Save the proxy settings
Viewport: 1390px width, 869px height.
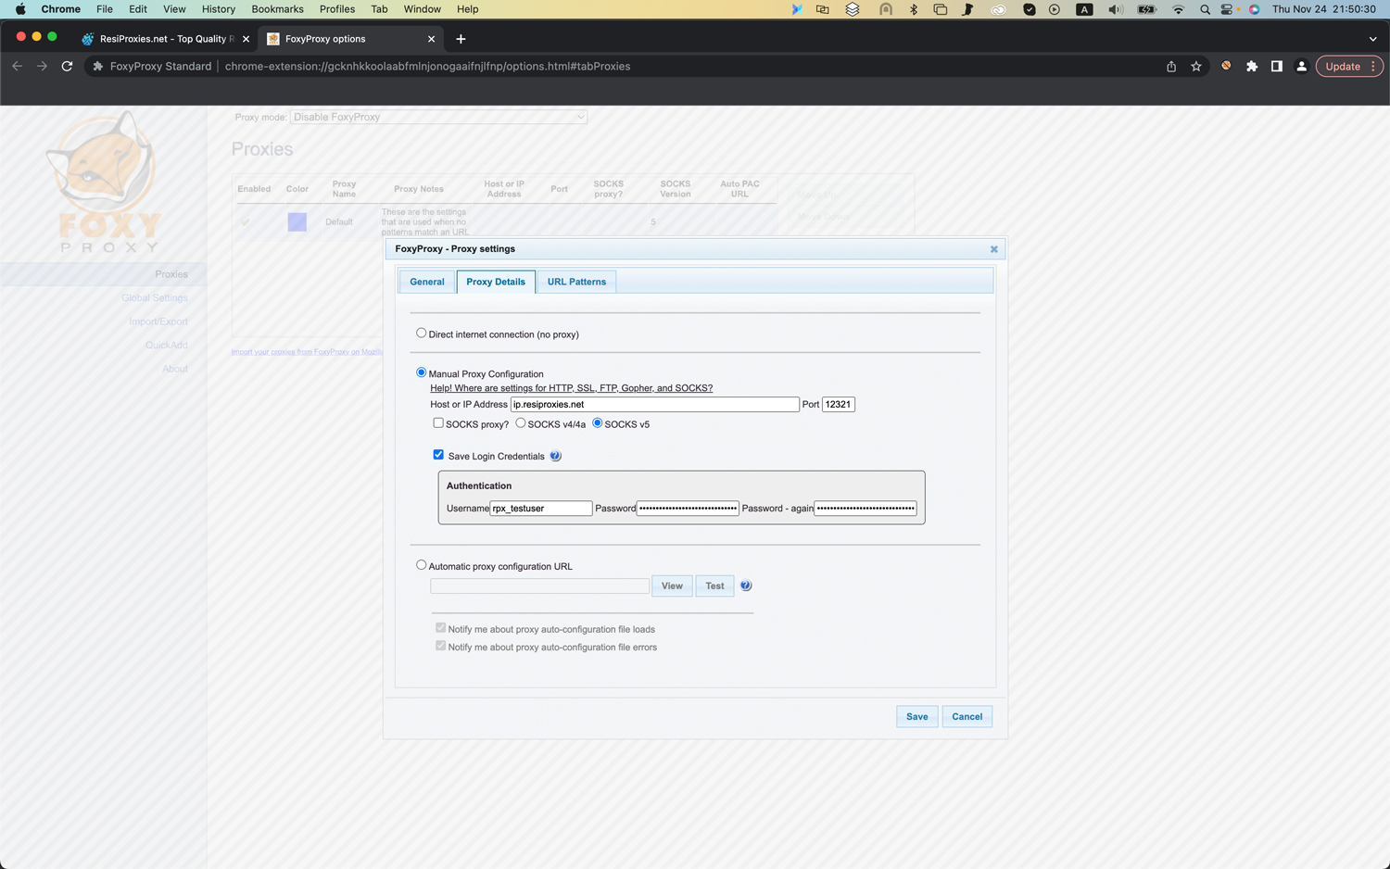pyautogui.click(x=917, y=716)
